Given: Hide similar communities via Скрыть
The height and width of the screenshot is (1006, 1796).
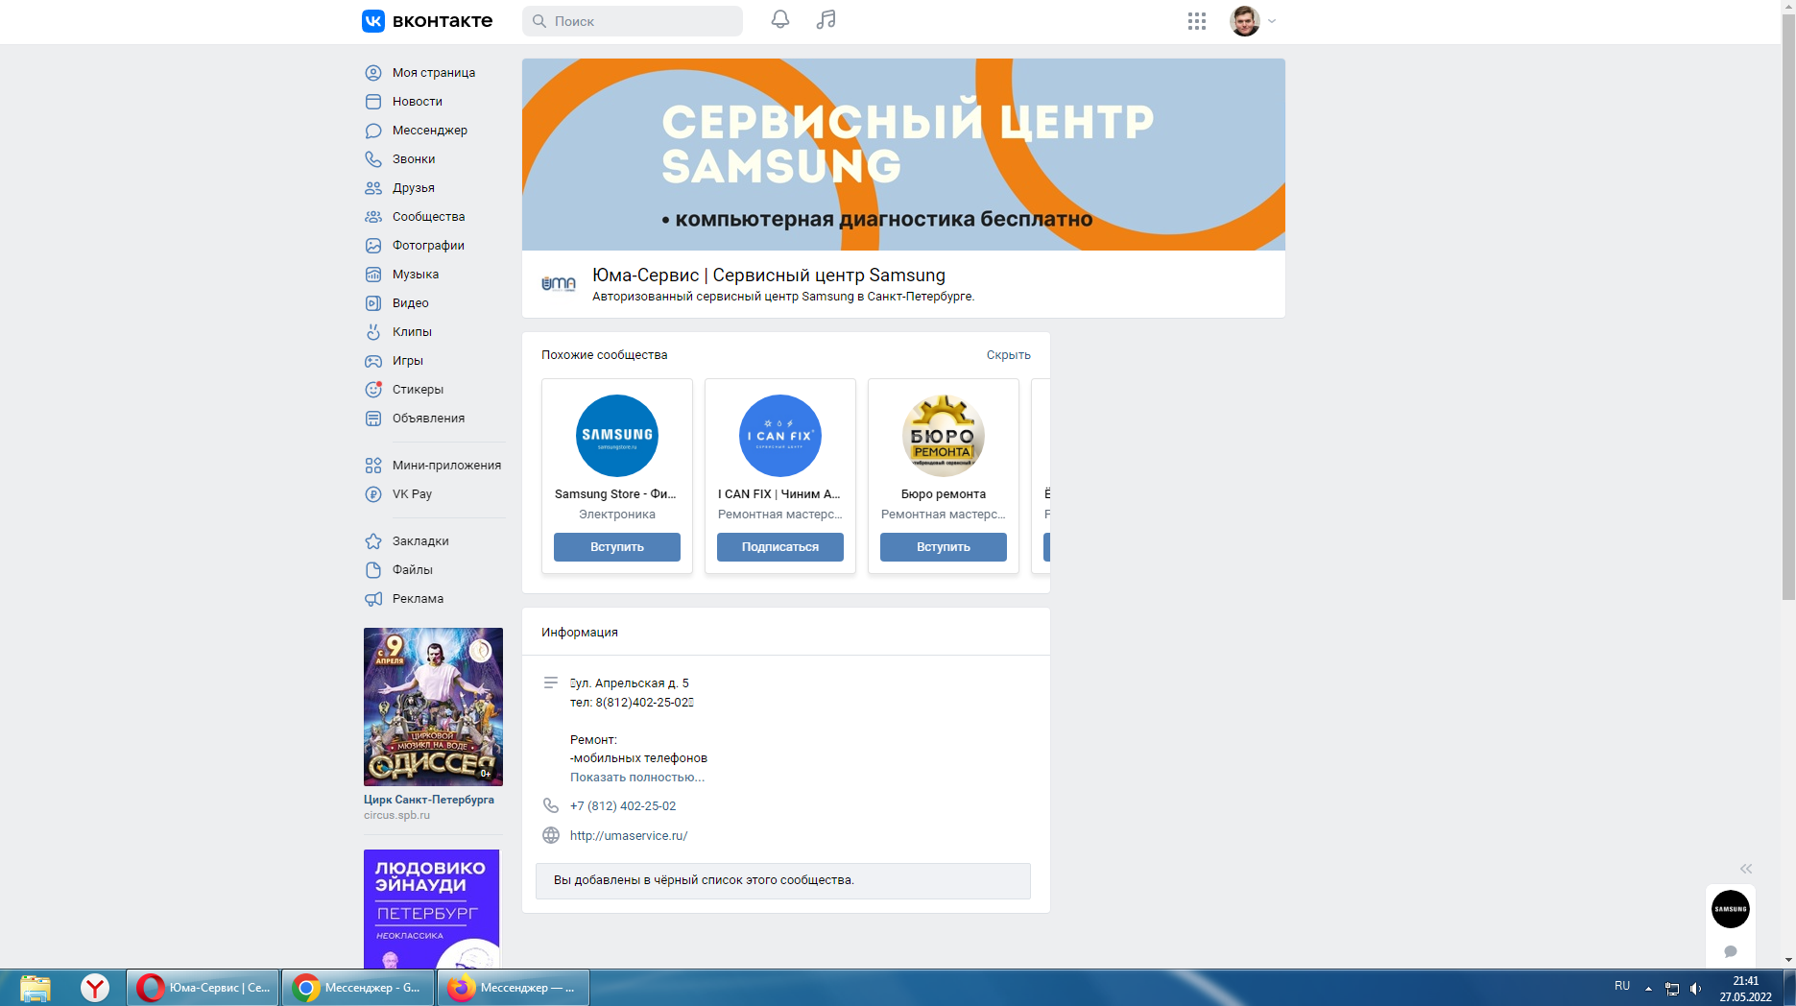Looking at the screenshot, I should click(1008, 355).
